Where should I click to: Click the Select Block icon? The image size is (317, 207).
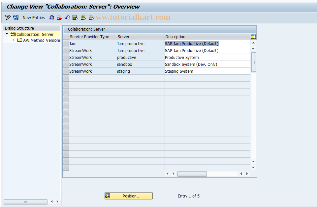pos(83,17)
